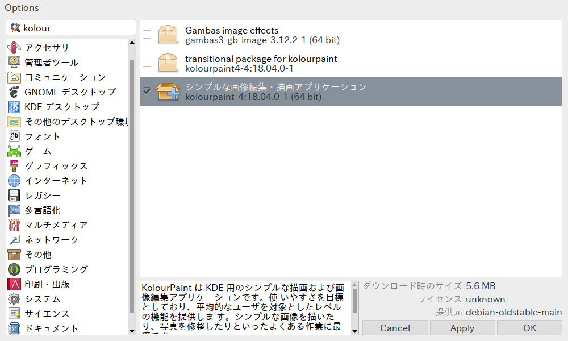Select the プログラミング category label
The width and height of the screenshot is (568, 341).
[x=56, y=269]
